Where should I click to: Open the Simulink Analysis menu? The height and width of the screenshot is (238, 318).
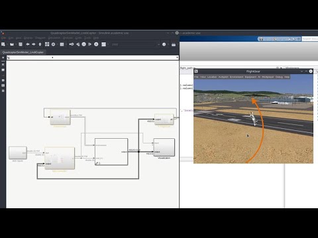point(68,38)
